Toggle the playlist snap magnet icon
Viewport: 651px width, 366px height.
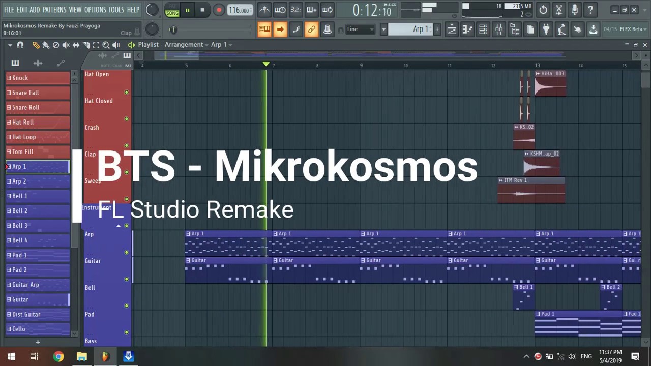tap(20, 45)
